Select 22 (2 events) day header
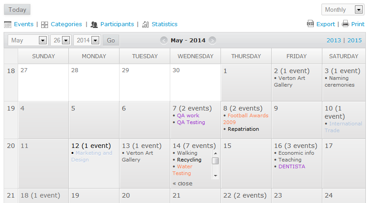 (x=245, y=195)
